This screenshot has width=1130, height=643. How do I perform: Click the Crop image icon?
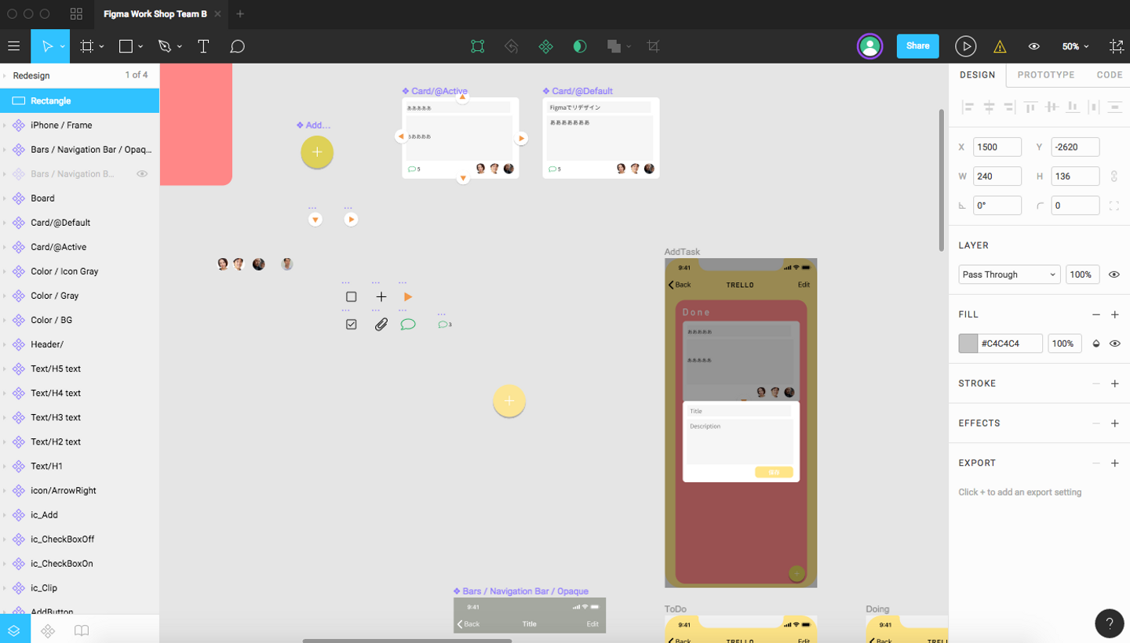[x=653, y=46]
